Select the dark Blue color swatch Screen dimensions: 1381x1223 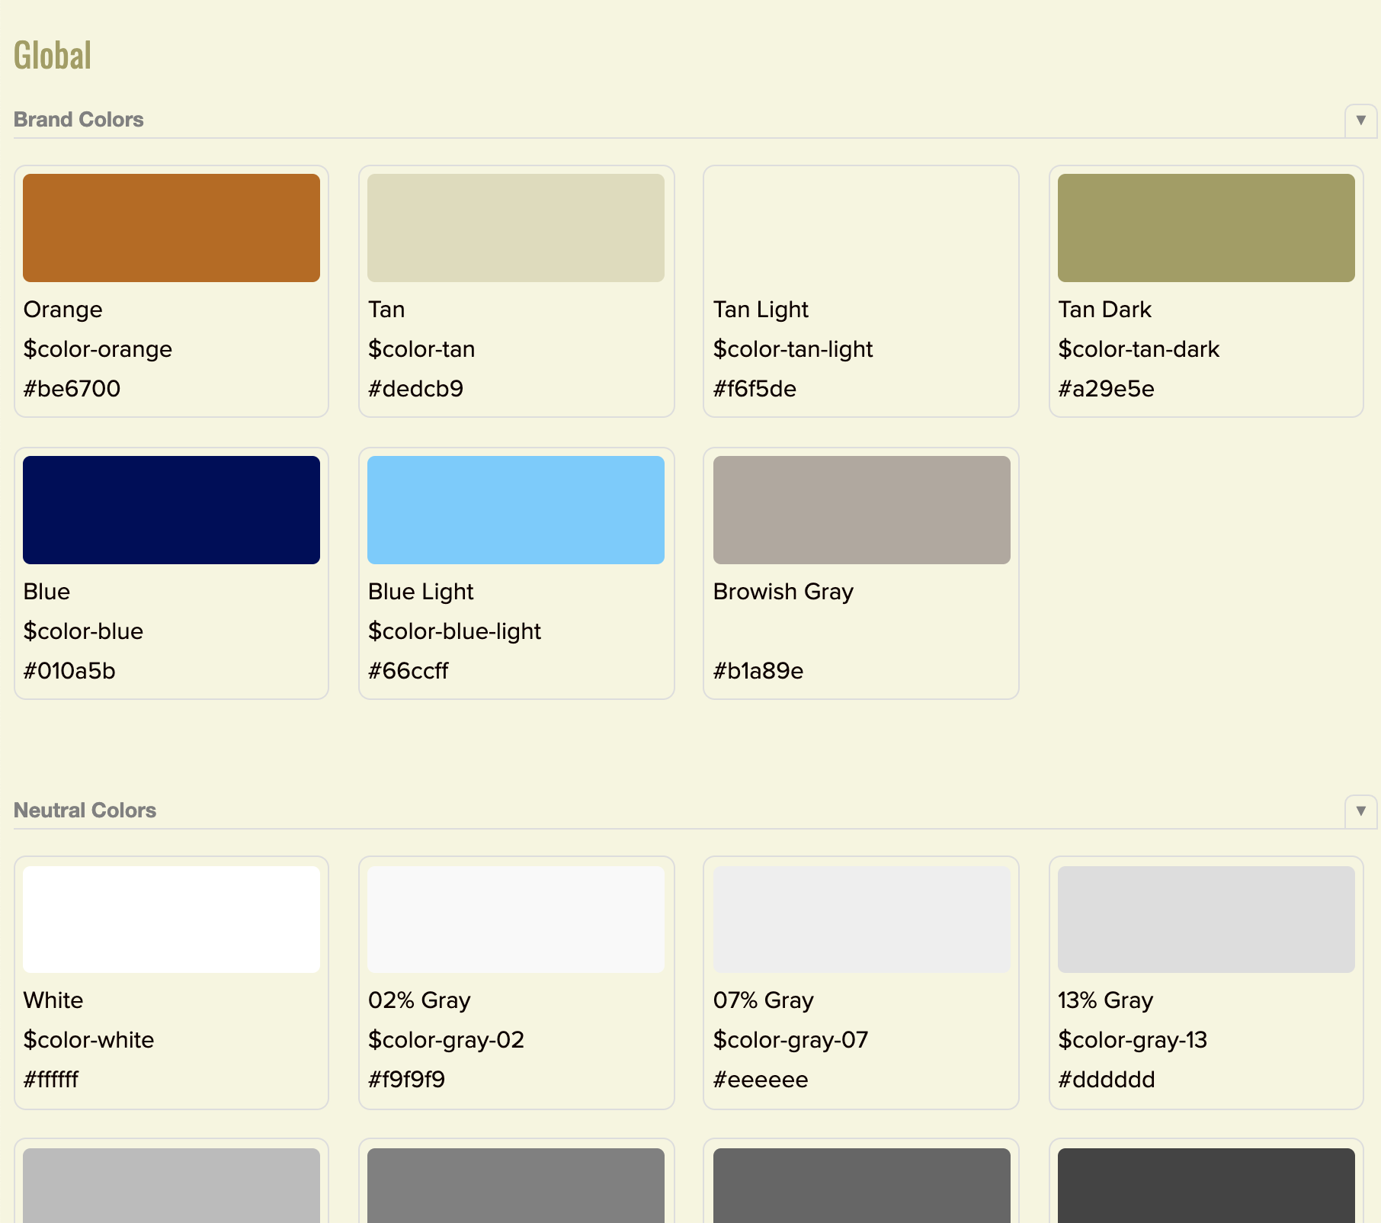[171, 510]
